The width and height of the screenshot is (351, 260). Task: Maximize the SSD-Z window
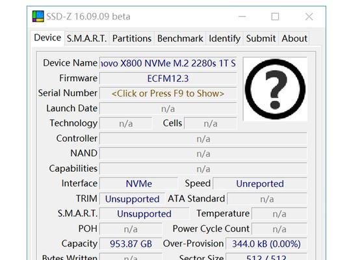coord(275,16)
